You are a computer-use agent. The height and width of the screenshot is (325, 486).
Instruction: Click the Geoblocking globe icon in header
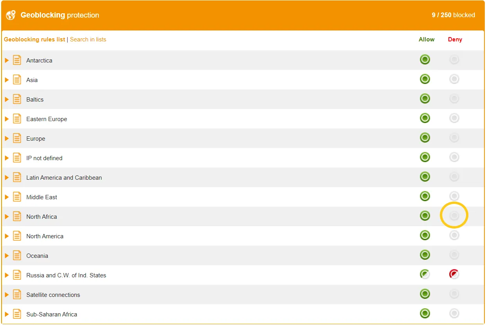11,15
